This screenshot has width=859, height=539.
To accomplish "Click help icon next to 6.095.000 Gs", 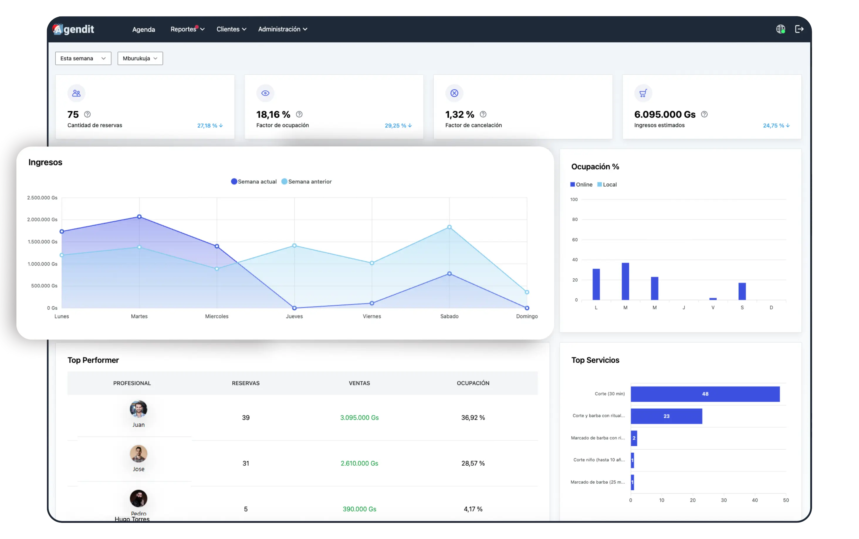I will (x=704, y=114).
